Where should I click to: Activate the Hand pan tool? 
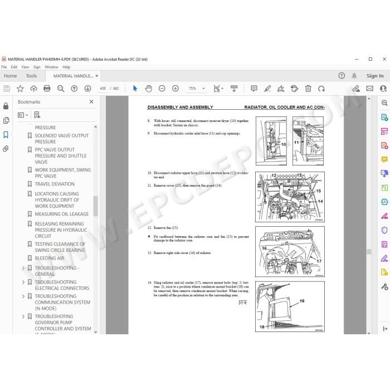[x=149, y=89]
